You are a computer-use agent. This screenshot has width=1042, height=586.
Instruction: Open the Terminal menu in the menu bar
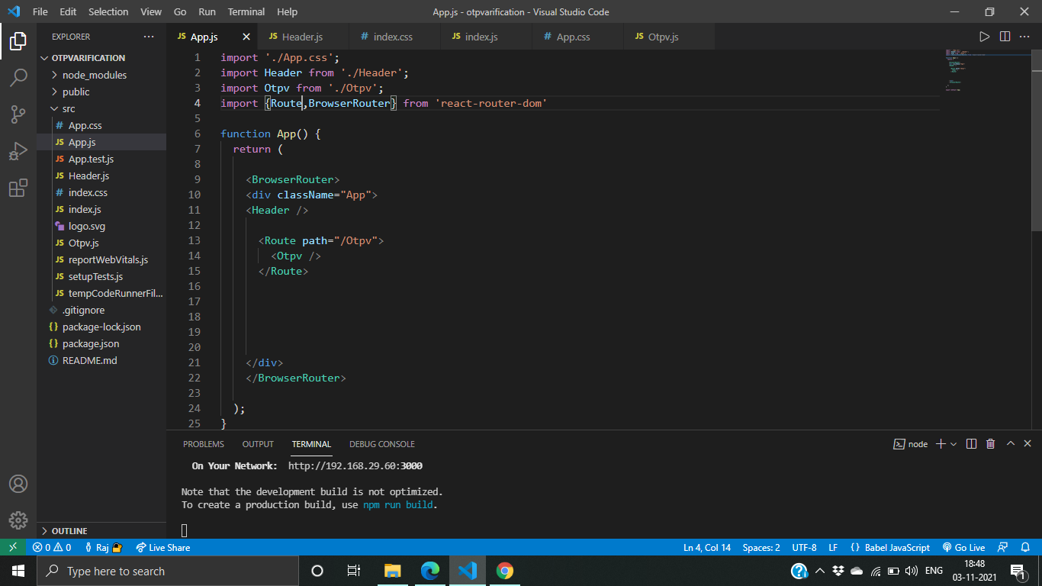(x=246, y=11)
